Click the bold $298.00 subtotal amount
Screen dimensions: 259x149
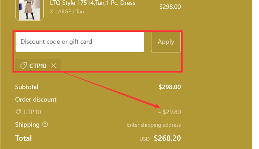tap(170, 87)
